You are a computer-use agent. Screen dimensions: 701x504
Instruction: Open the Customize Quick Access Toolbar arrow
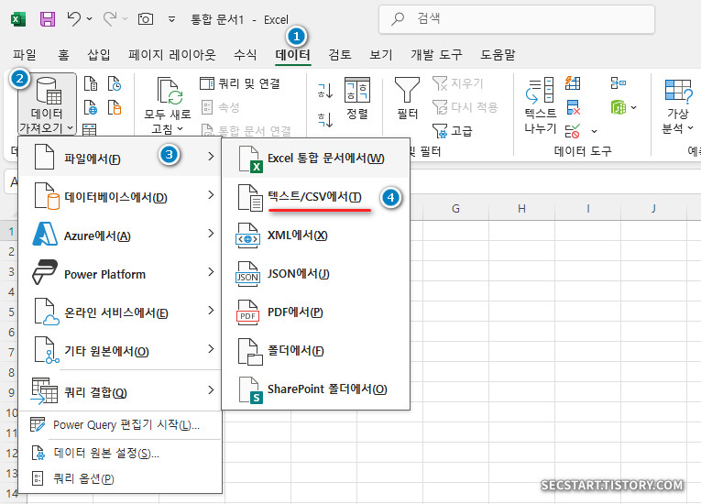171,19
